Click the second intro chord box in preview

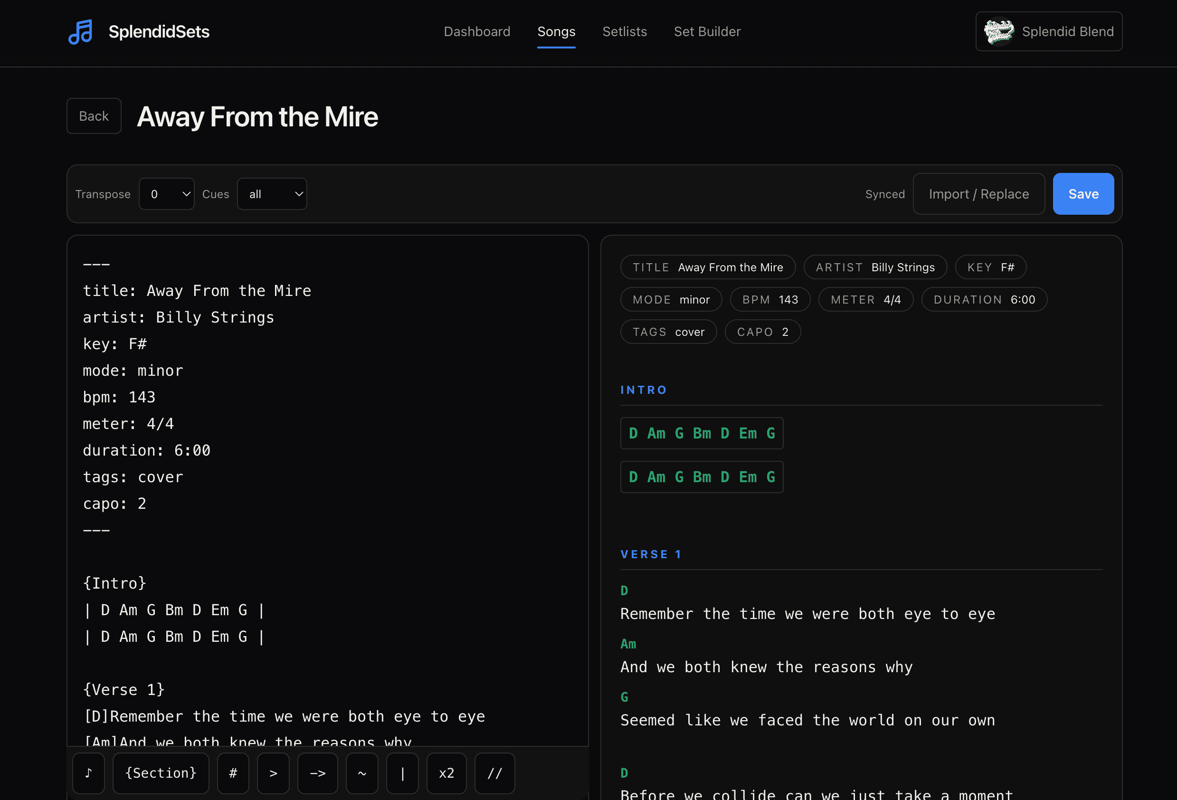(x=702, y=477)
